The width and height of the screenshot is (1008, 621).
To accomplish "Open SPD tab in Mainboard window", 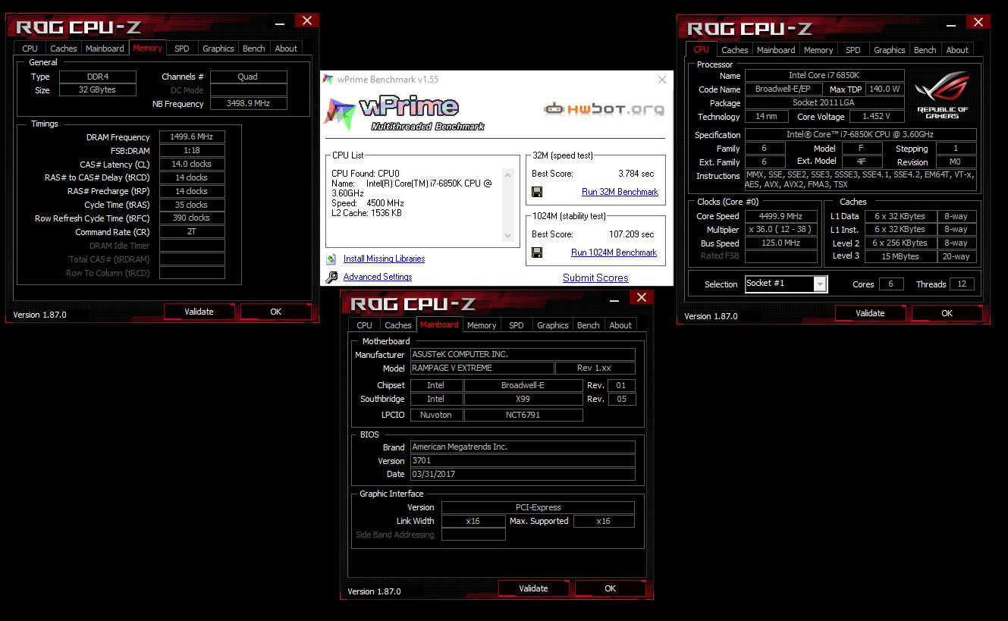I will tap(517, 325).
